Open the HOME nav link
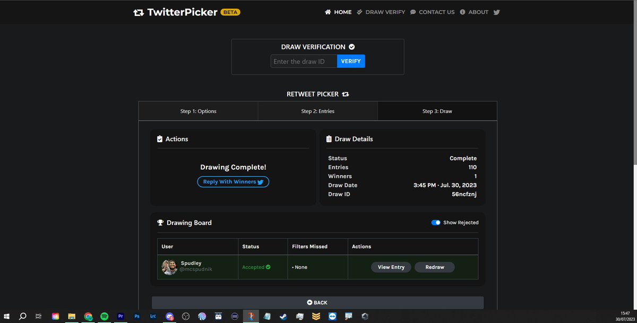This screenshot has height=323, width=637. coord(338,12)
